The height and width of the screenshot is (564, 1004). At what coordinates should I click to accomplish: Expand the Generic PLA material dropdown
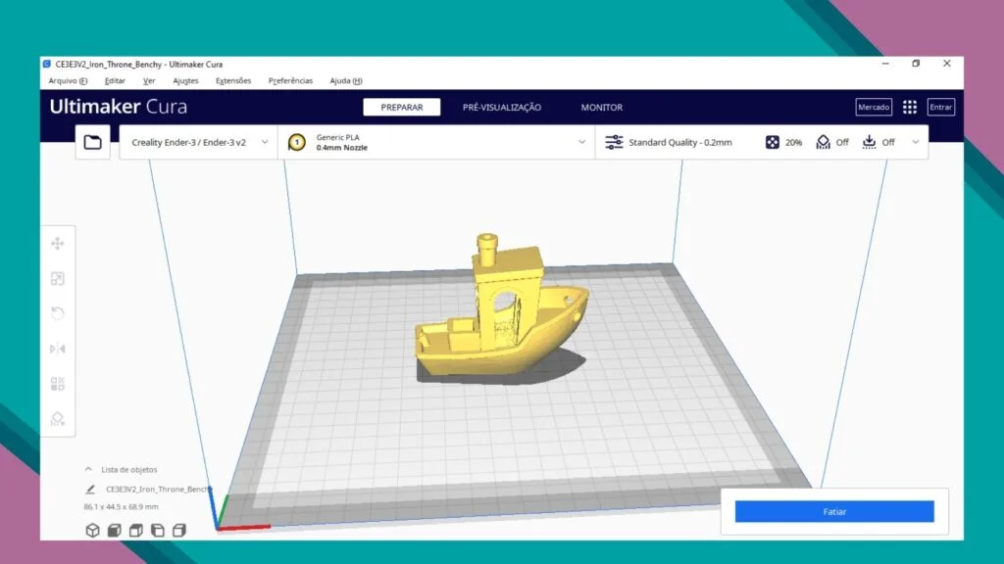[x=436, y=142]
